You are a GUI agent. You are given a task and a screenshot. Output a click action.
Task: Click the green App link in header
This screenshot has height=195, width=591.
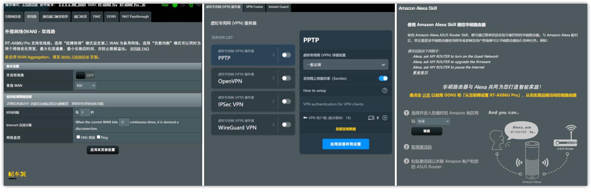(165, 5)
